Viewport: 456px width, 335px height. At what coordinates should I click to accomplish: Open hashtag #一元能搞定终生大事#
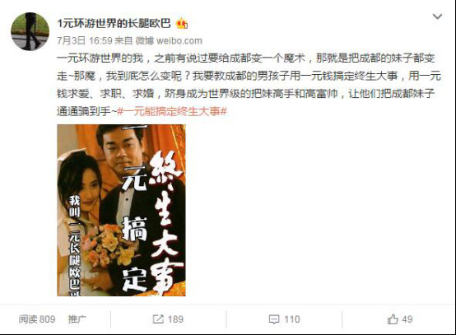point(171,111)
